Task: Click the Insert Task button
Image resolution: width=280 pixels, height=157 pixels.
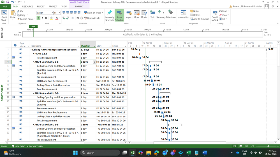Action: pyautogui.click(x=152, y=15)
